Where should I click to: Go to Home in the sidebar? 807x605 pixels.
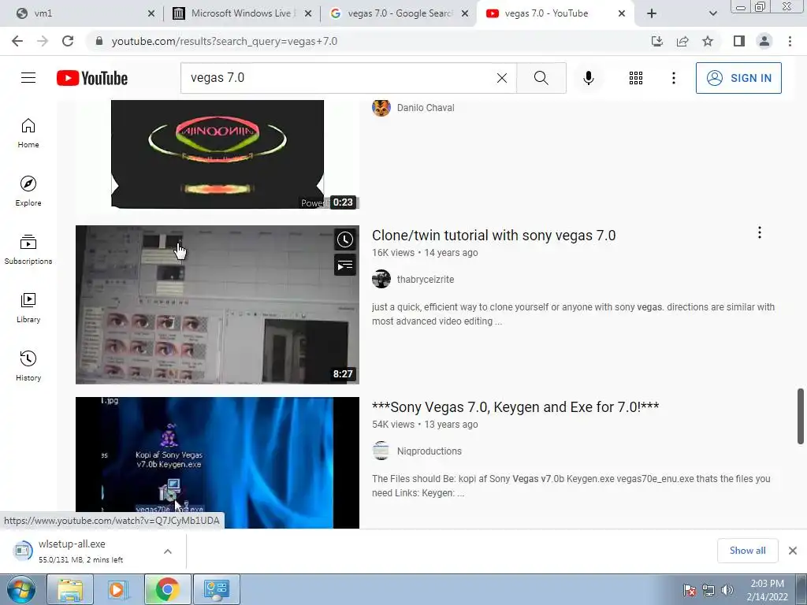[x=28, y=133]
